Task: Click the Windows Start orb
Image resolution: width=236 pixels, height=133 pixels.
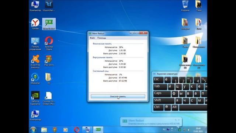Action: pyautogui.click(x=33, y=130)
